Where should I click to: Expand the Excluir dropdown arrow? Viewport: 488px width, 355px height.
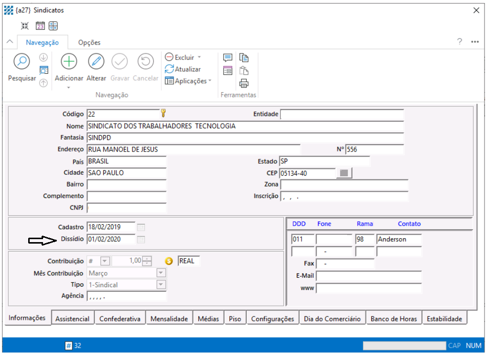click(x=199, y=57)
